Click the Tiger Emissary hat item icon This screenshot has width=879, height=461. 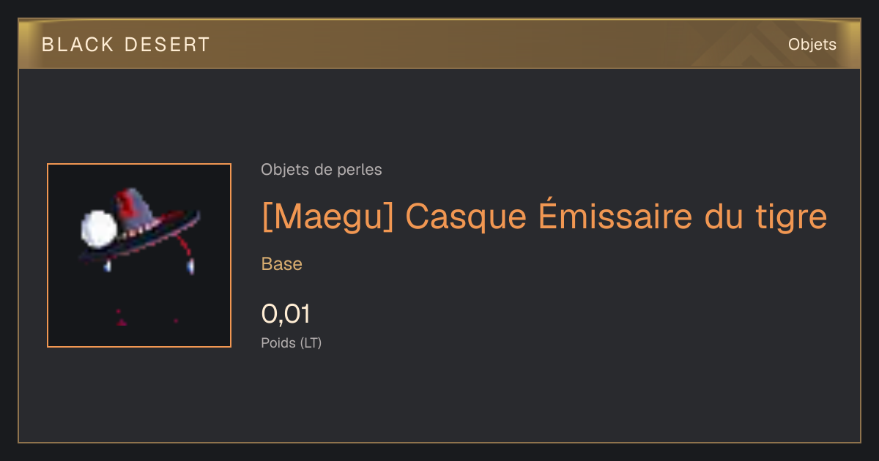139,255
